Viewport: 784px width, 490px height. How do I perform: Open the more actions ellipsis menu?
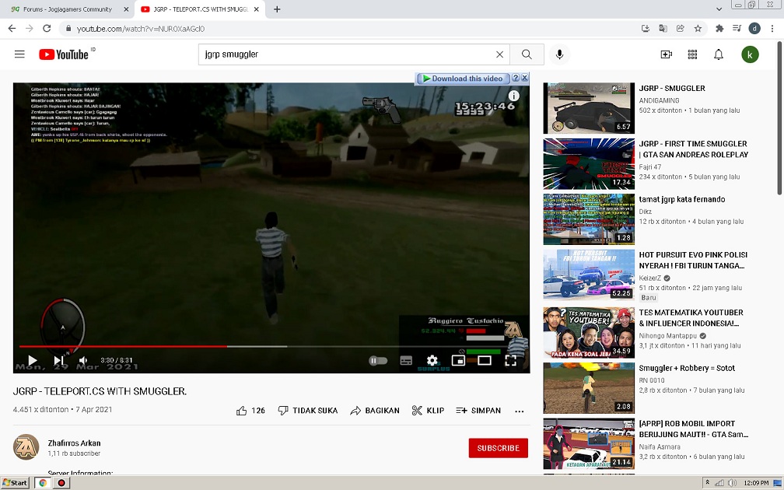(520, 411)
